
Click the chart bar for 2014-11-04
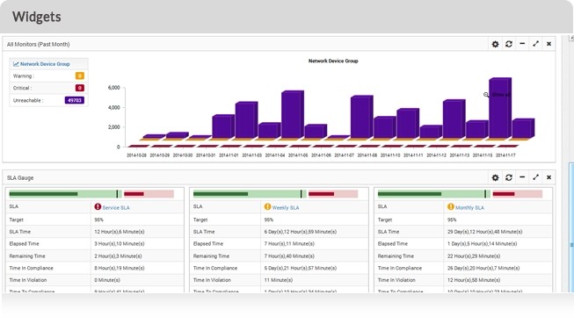click(x=293, y=114)
